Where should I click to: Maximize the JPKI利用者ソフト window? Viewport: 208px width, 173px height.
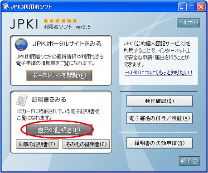(192, 7)
